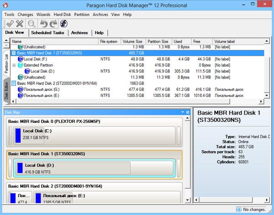Click the Paragon app icon in title bar

point(5,5)
